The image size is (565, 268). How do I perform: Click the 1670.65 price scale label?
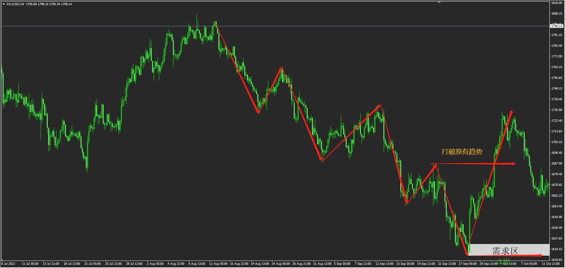[557, 185]
